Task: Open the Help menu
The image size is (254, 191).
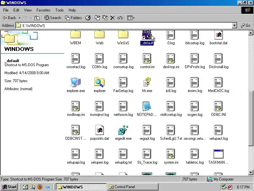Action: [72, 10]
